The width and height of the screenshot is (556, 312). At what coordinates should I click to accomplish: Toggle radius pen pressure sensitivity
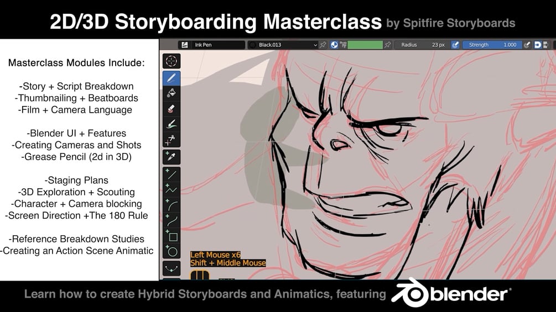pyautogui.click(x=455, y=45)
